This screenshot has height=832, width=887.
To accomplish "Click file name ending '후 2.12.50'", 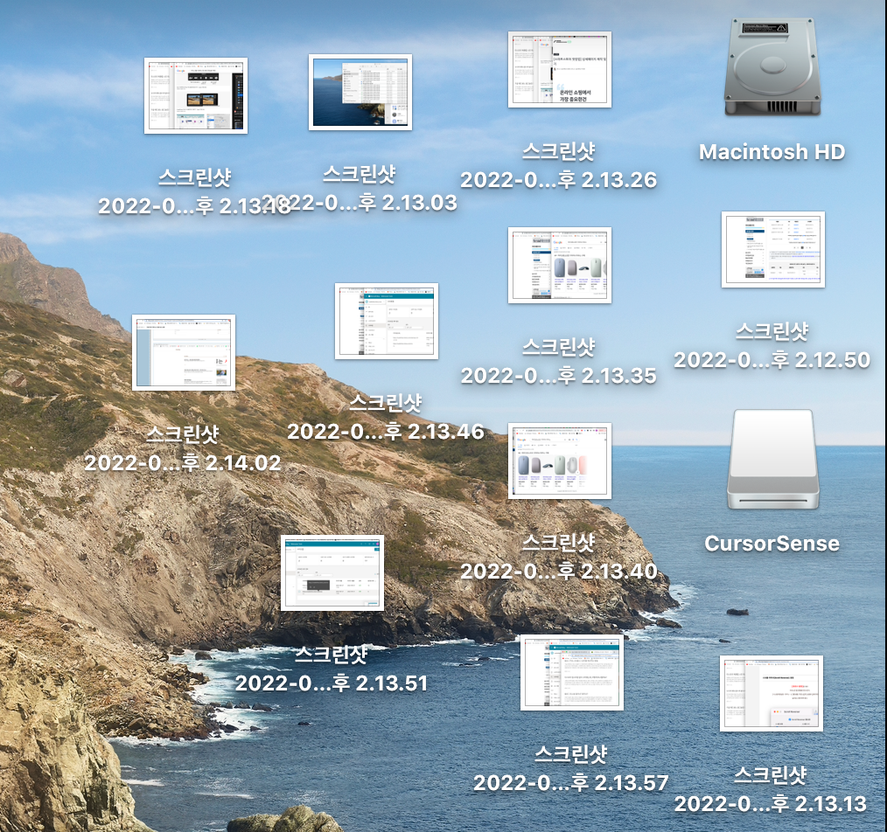I will 772,345.
